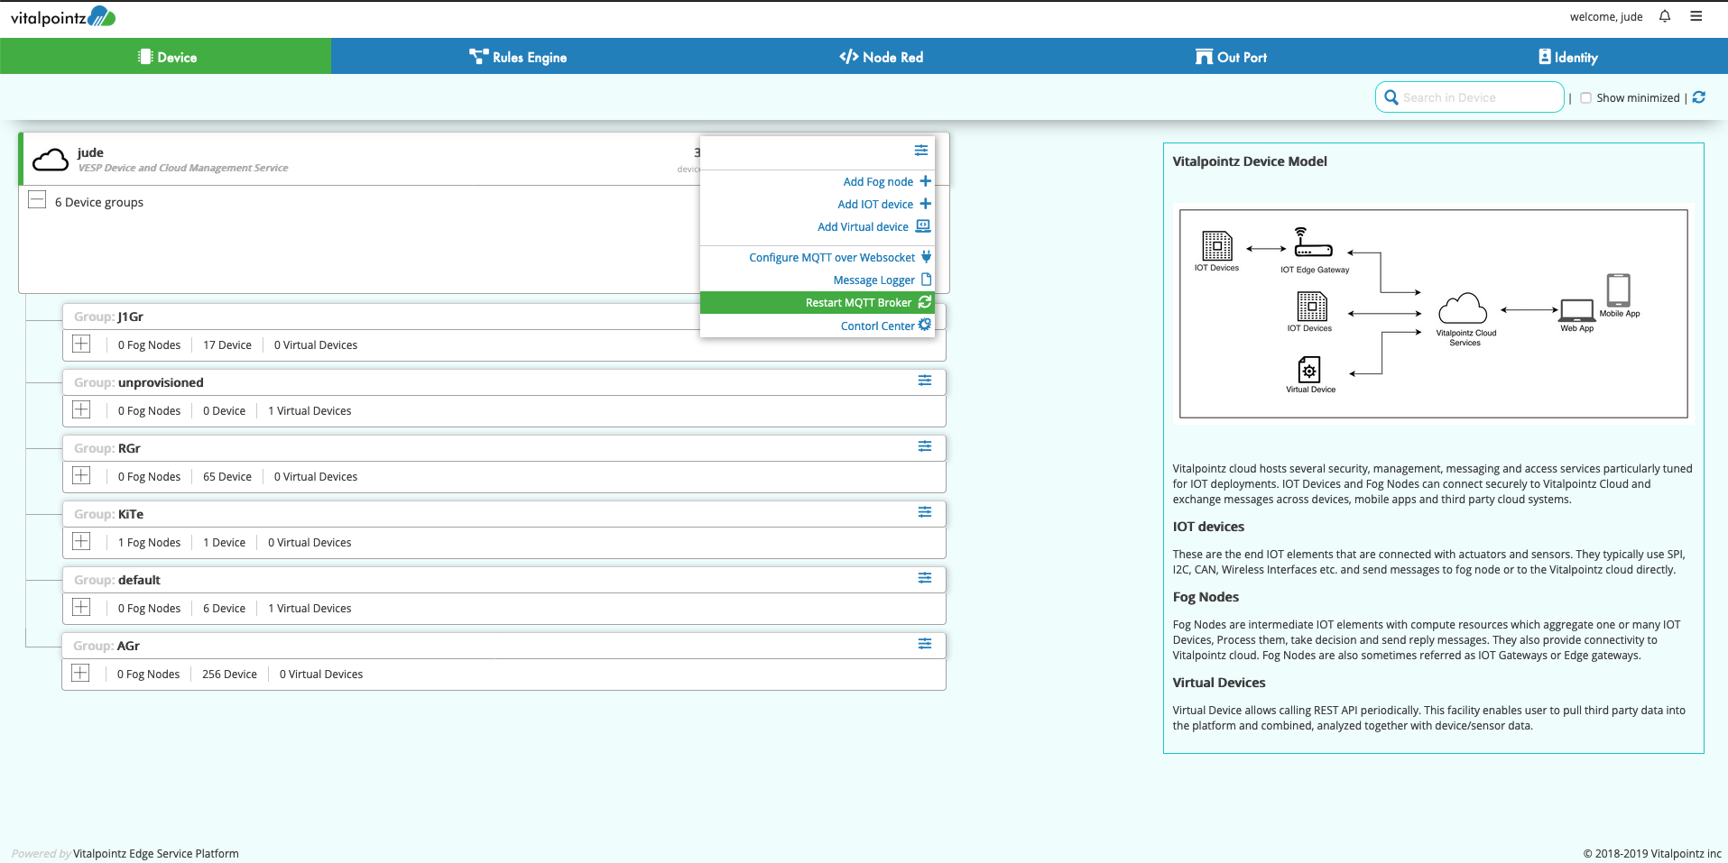1728x863 pixels.
Task: Expand the RGr group
Action: point(81,475)
